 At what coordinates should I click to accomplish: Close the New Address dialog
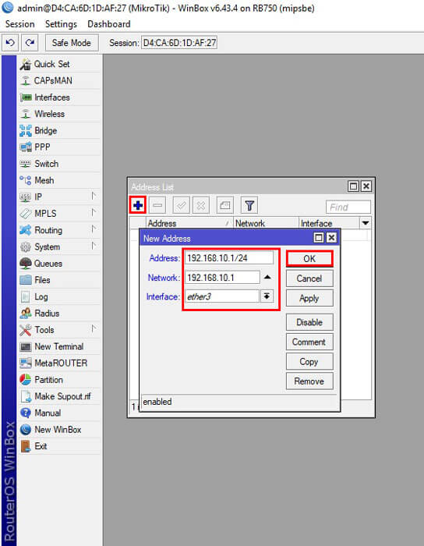(332, 238)
